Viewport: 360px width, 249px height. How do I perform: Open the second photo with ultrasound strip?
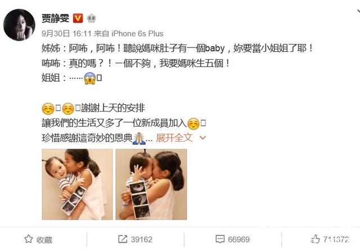point(151,184)
